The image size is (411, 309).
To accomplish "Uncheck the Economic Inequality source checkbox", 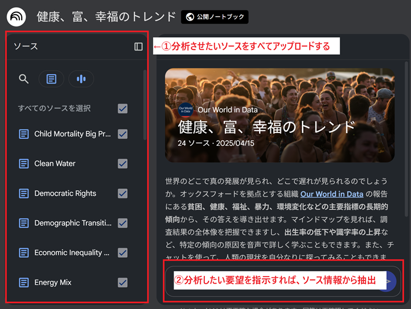I will (x=122, y=252).
